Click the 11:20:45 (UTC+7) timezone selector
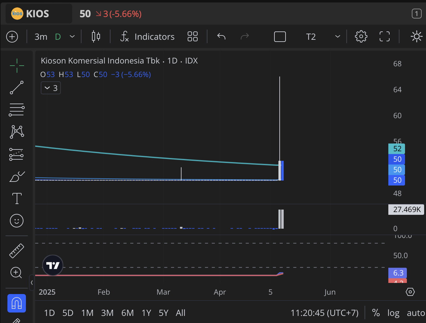The width and height of the screenshot is (426, 323). click(x=324, y=313)
